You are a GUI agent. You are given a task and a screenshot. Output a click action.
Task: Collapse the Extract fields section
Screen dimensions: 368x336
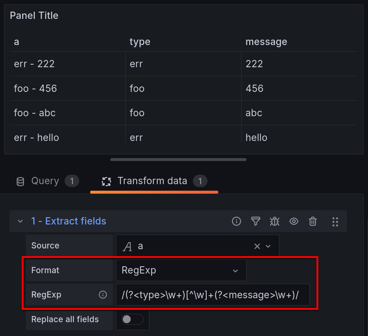[x=20, y=221]
